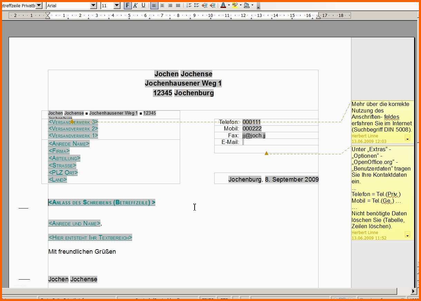Toggle italic formatting (K button)
This screenshot has width=421, height=301.
click(x=135, y=6)
